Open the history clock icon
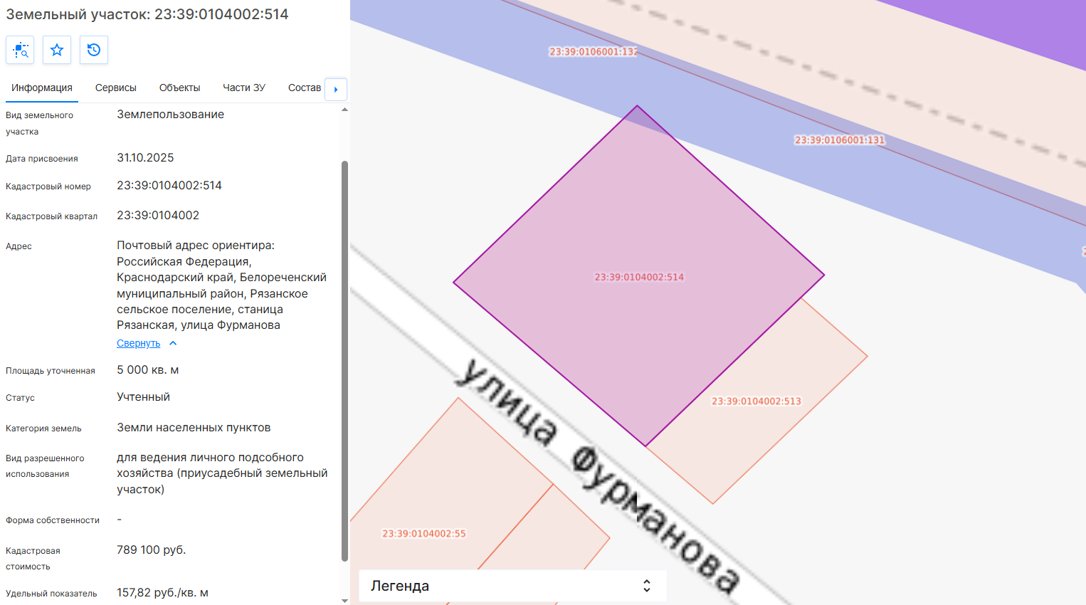 click(x=94, y=50)
